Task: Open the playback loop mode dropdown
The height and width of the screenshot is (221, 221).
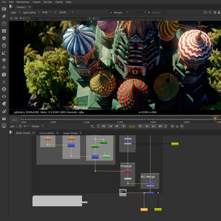Action: coord(92,126)
